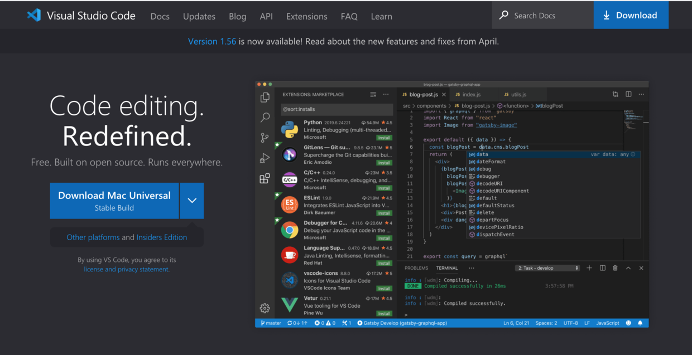Open the download options dropdown arrow

tap(192, 201)
